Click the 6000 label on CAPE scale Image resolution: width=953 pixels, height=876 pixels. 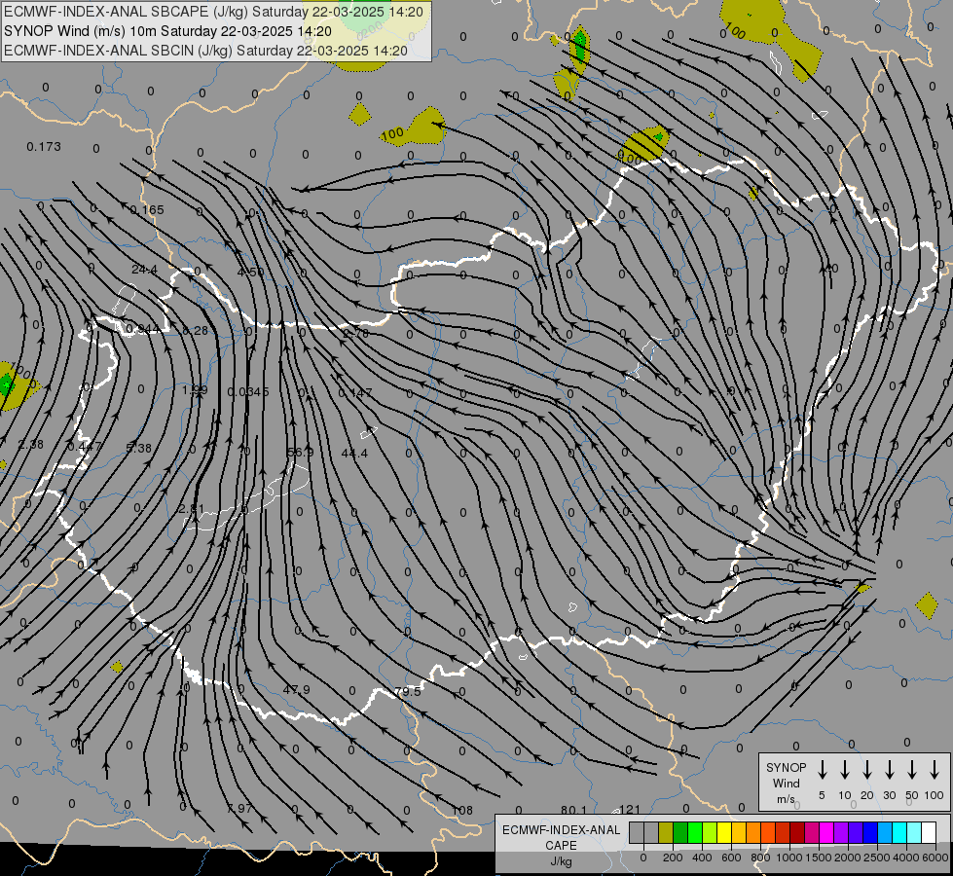tap(935, 858)
